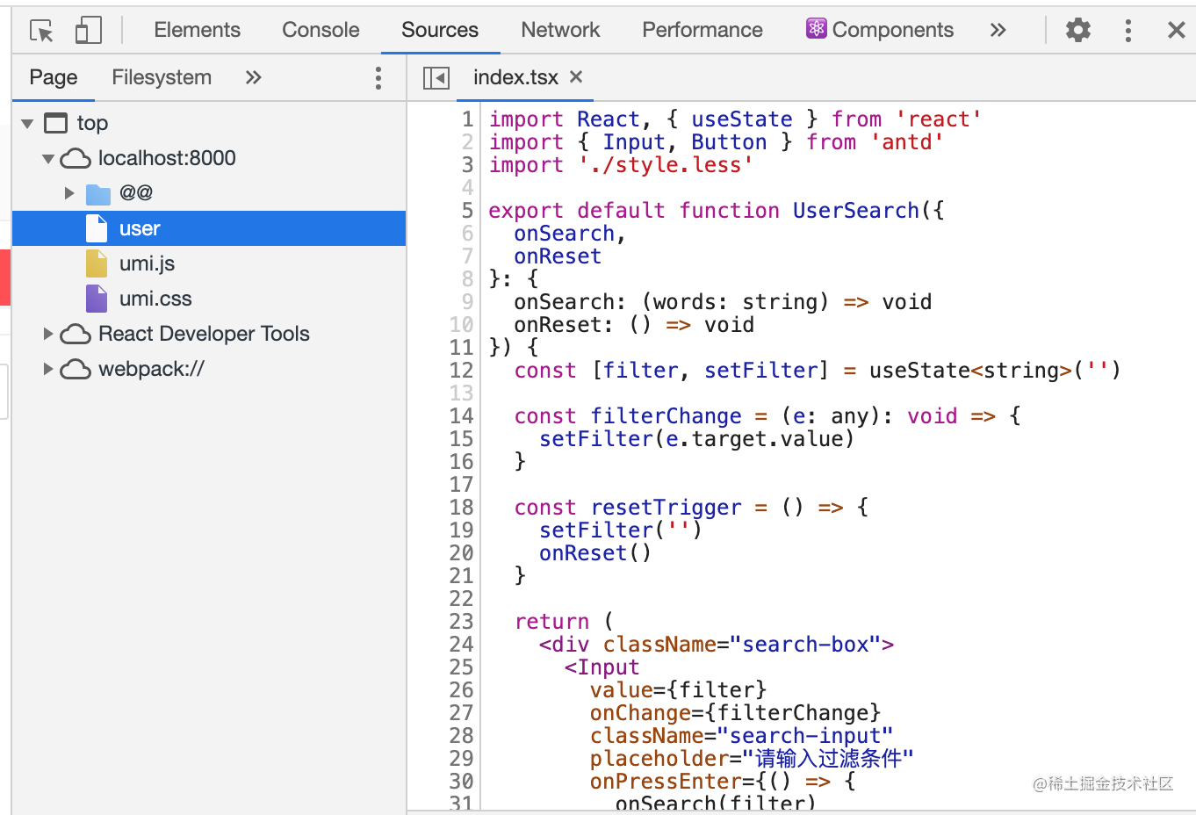Enable inspect element mode
1196x815 pixels.
point(40,29)
